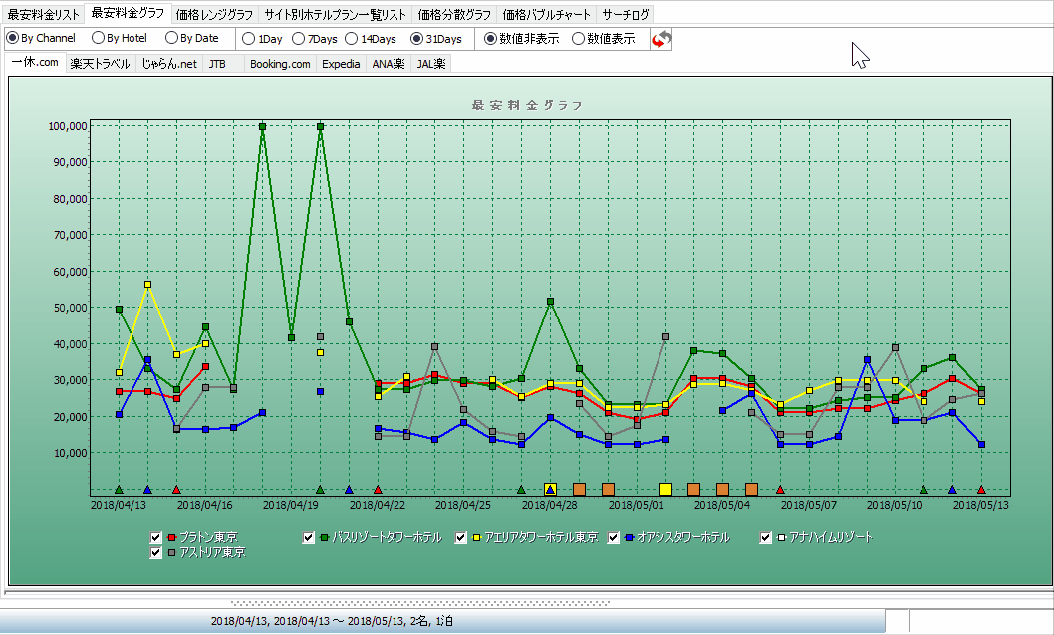
Task: Hide the アエリアタワーホテル東京 series via its checkbox
Action: coord(461,538)
